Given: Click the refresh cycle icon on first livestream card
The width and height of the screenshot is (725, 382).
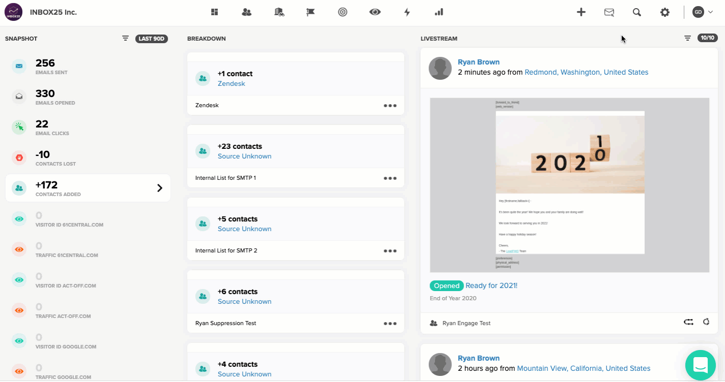Looking at the screenshot, I should pos(706,322).
